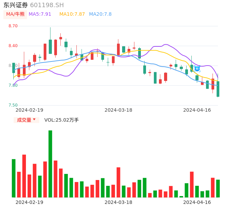The image size is (234, 207).
Task: Click the blue bear marker icon on chart
Action: click(x=197, y=69)
